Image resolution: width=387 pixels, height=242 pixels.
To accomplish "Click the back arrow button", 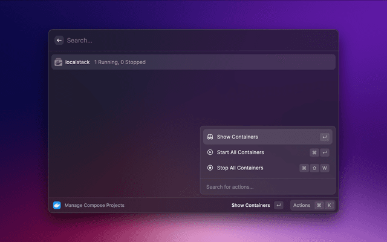I will pyautogui.click(x=59, y=41).
